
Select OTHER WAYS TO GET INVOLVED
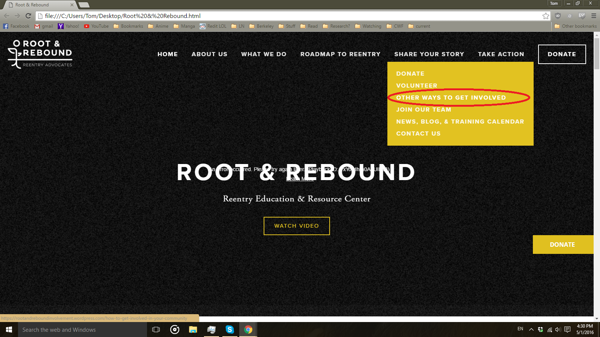point(451,98)
